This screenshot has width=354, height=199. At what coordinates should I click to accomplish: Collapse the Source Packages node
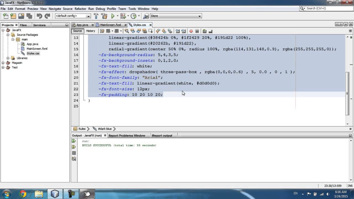click(x=8, y=35)
